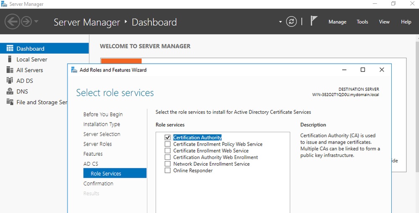The image size is (419, 213).
Task: Click the destination server name text
Action: tap(346, 95)
